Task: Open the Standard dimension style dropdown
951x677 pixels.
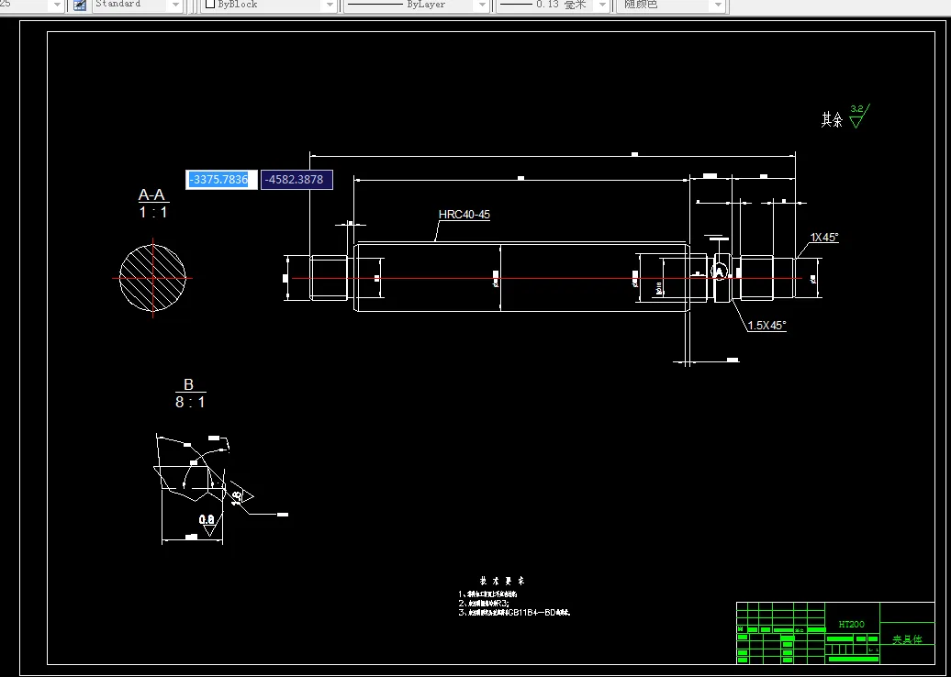Action: pos(137,5)
